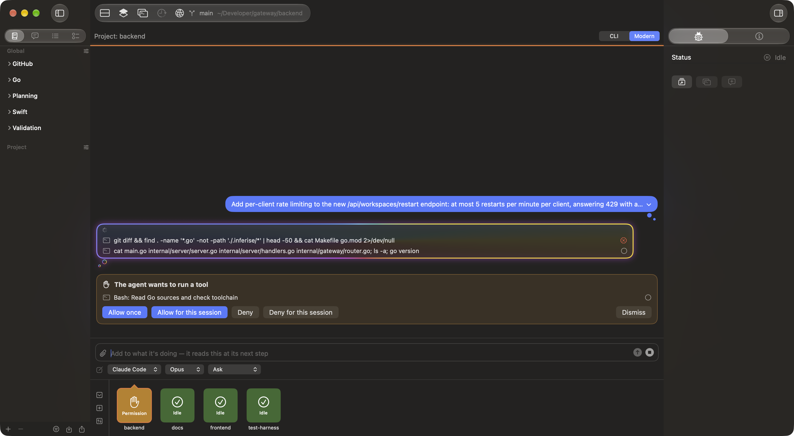Switch sidebar to chat bubble tab
Screen dimensions: 794x436
pos(35,36)
